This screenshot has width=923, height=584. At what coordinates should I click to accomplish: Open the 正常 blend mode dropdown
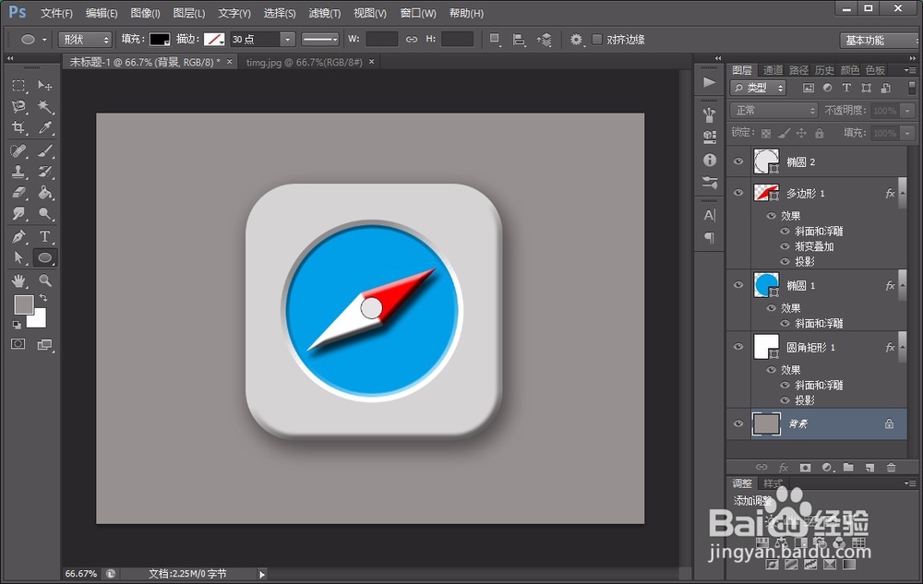[x=774, y=111]
